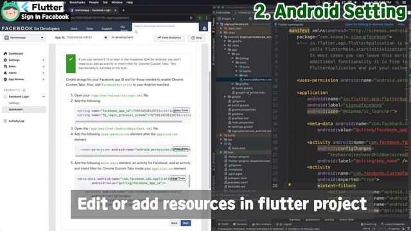The height and width of the screenshot is (231, 411).
Task: Click the green Chrome profile avatar
Action: pos(200,18)
